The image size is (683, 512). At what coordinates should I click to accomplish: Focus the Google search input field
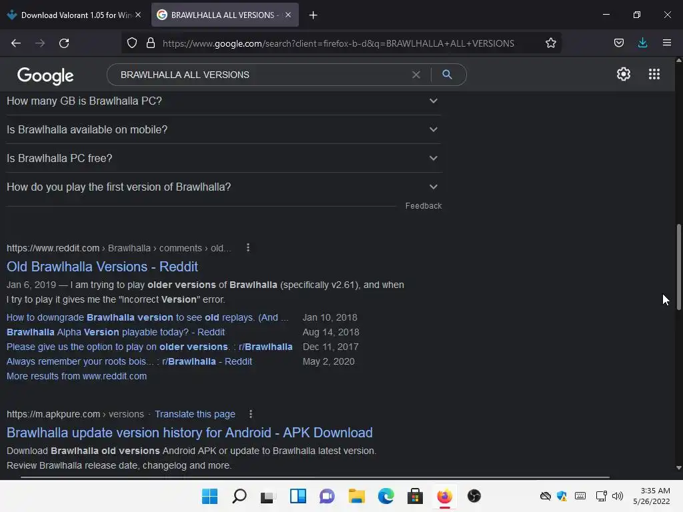click(261, 75)
